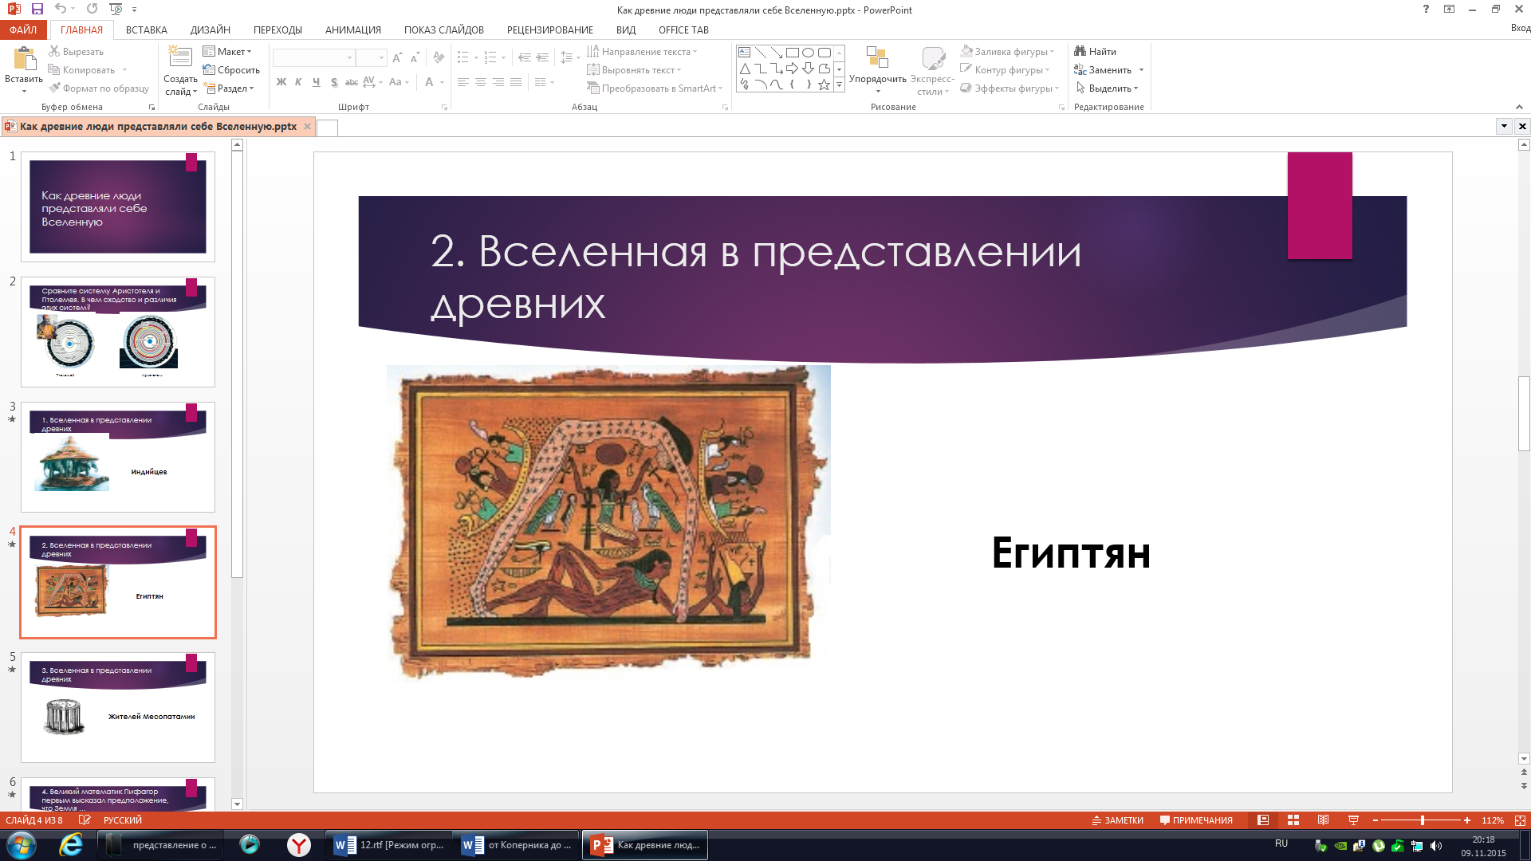The image size is (1531, 861).
Task: Increase font size icon
Action: 397,57
